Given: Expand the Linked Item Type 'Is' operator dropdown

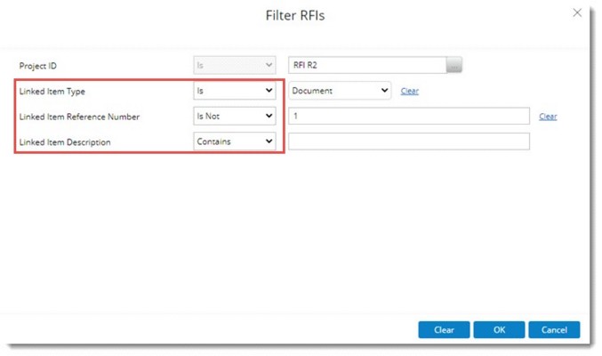Looking at the screenshot, I should [x=235, y=91].
